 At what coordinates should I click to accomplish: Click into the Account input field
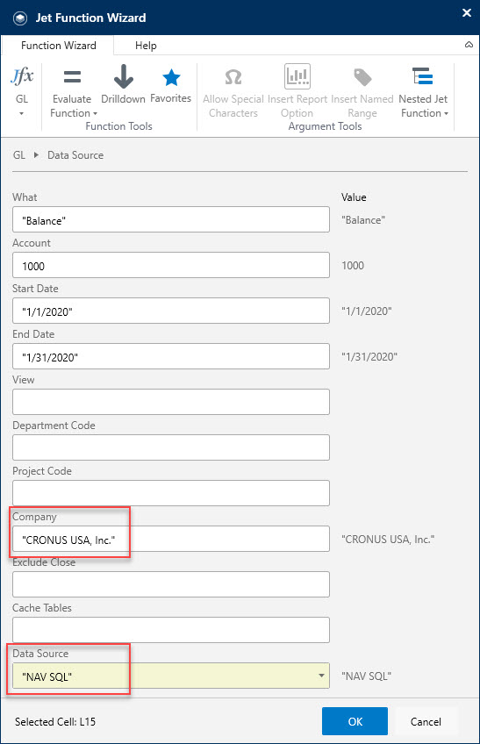pos(171,265)
